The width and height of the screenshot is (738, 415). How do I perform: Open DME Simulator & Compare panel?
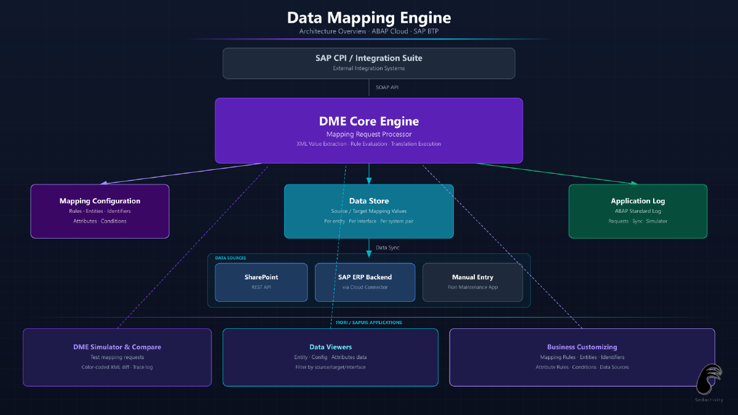117,357
